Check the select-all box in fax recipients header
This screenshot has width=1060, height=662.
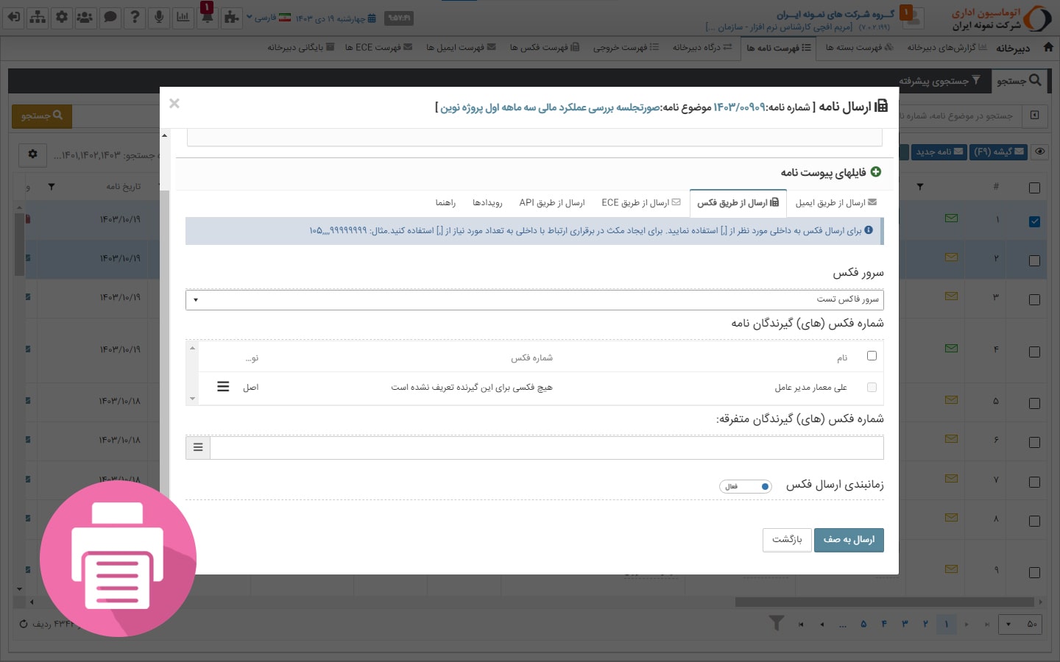(872, 356)
